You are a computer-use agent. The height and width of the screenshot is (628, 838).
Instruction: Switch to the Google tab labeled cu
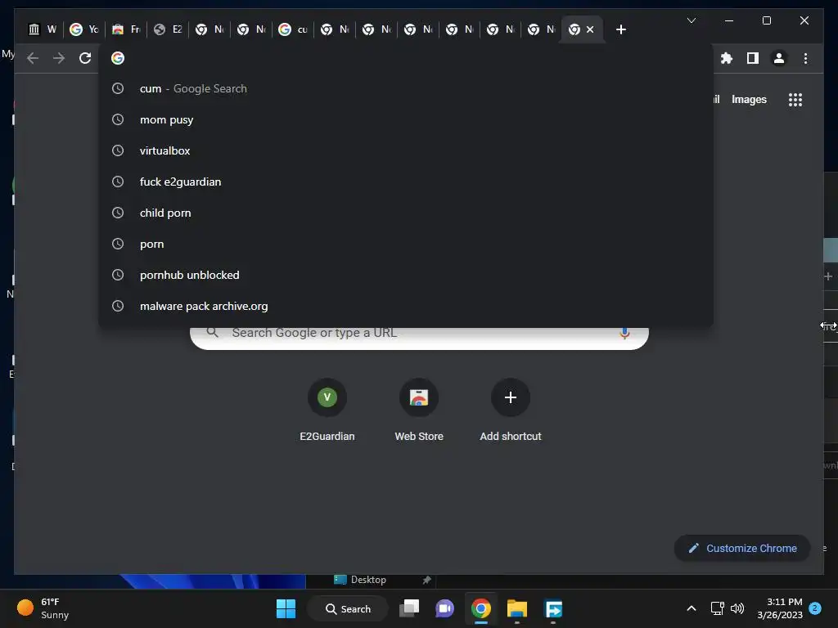293,29
